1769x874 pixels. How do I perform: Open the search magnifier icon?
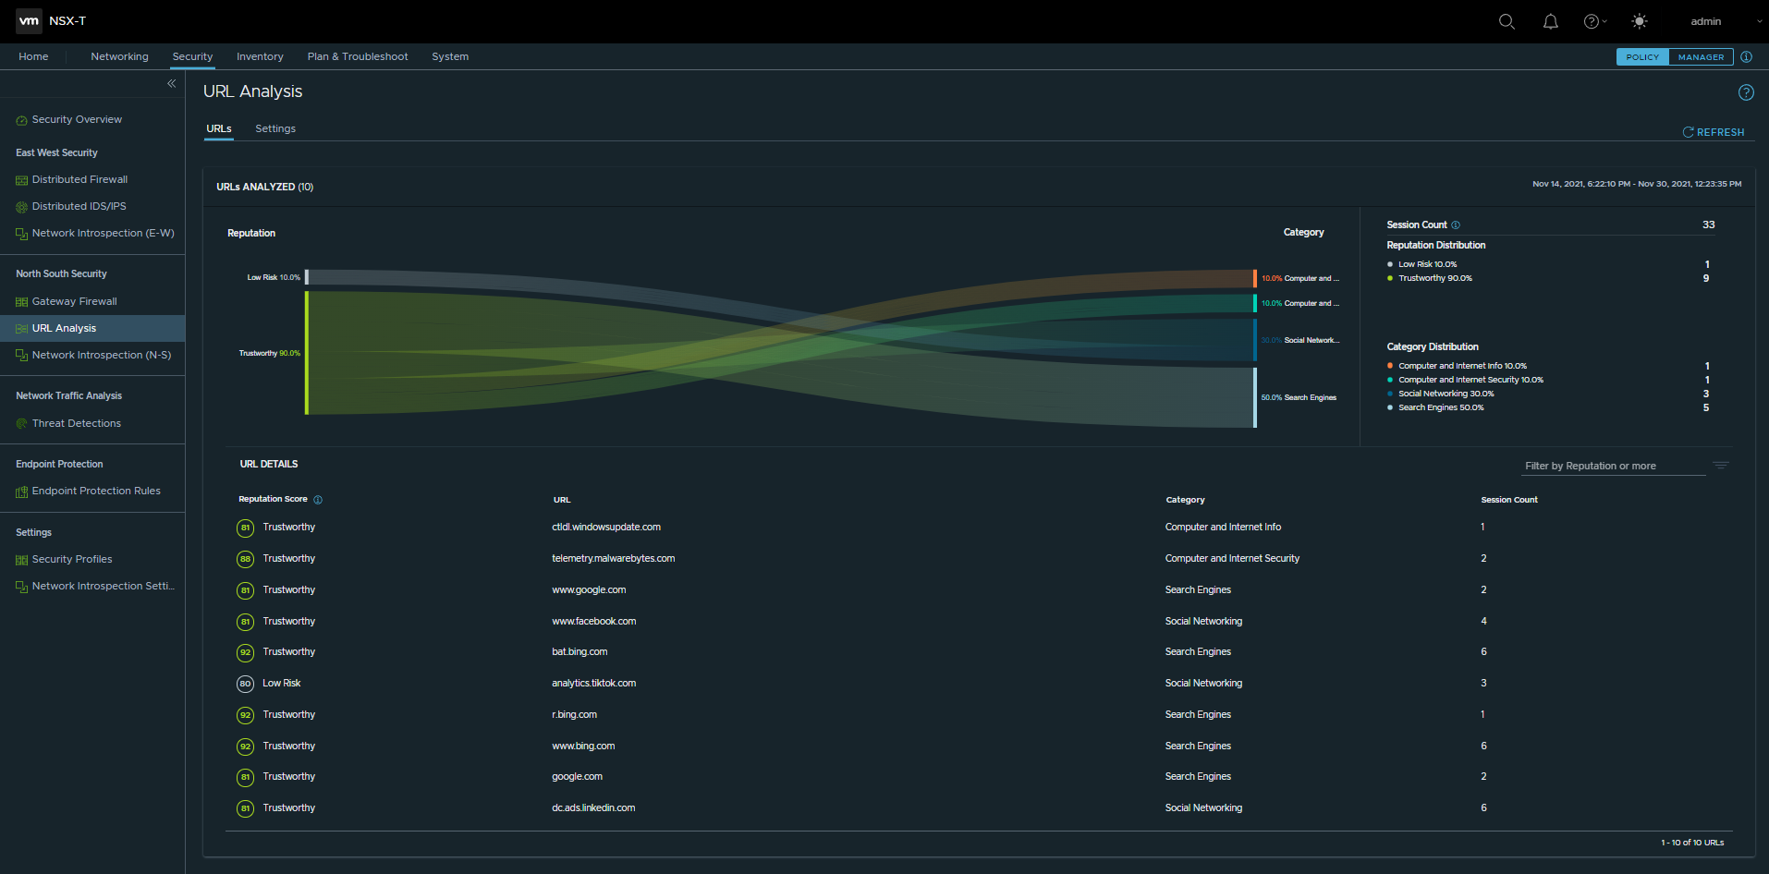click(1507, 21)
